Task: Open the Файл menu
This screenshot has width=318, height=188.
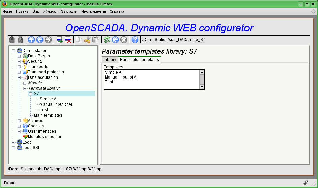Action: coord(7,11)
